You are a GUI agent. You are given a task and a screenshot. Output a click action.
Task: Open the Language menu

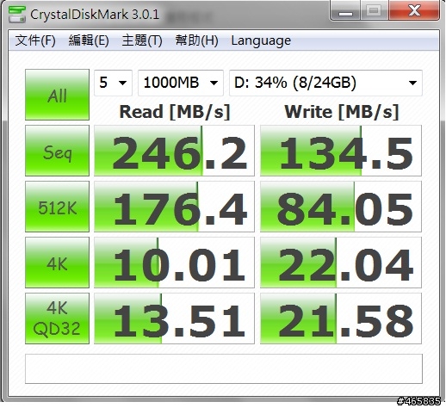tap(261, 40)
